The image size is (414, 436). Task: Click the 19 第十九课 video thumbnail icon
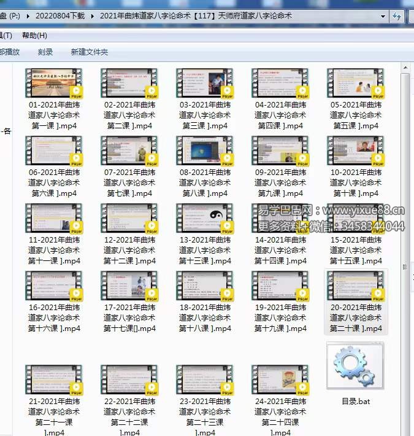pos(280,286)
